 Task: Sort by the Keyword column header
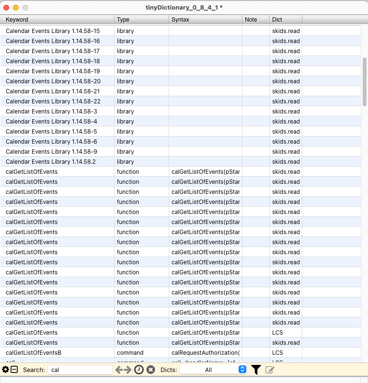[57, 20]
